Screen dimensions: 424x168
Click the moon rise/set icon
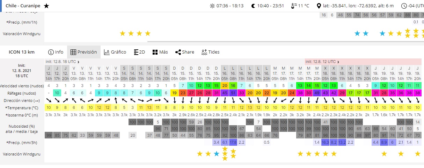click(254, 6)
